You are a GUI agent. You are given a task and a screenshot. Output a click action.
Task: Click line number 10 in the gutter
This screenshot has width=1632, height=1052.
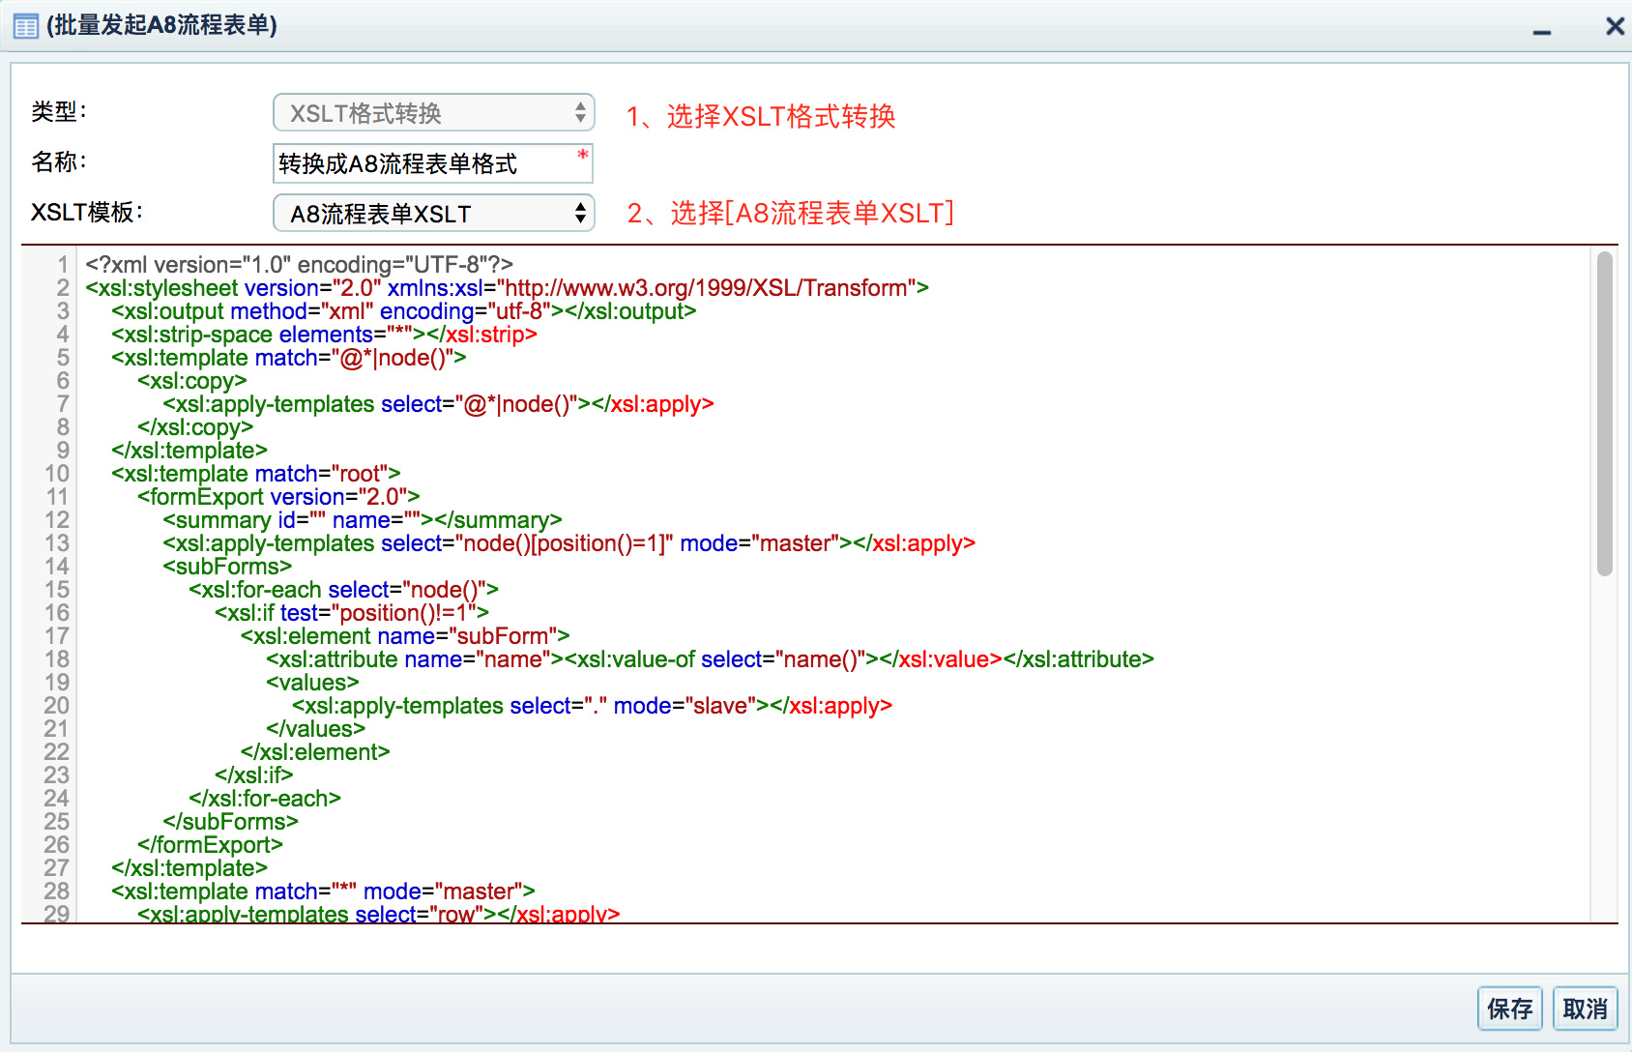tap(57, 474)
